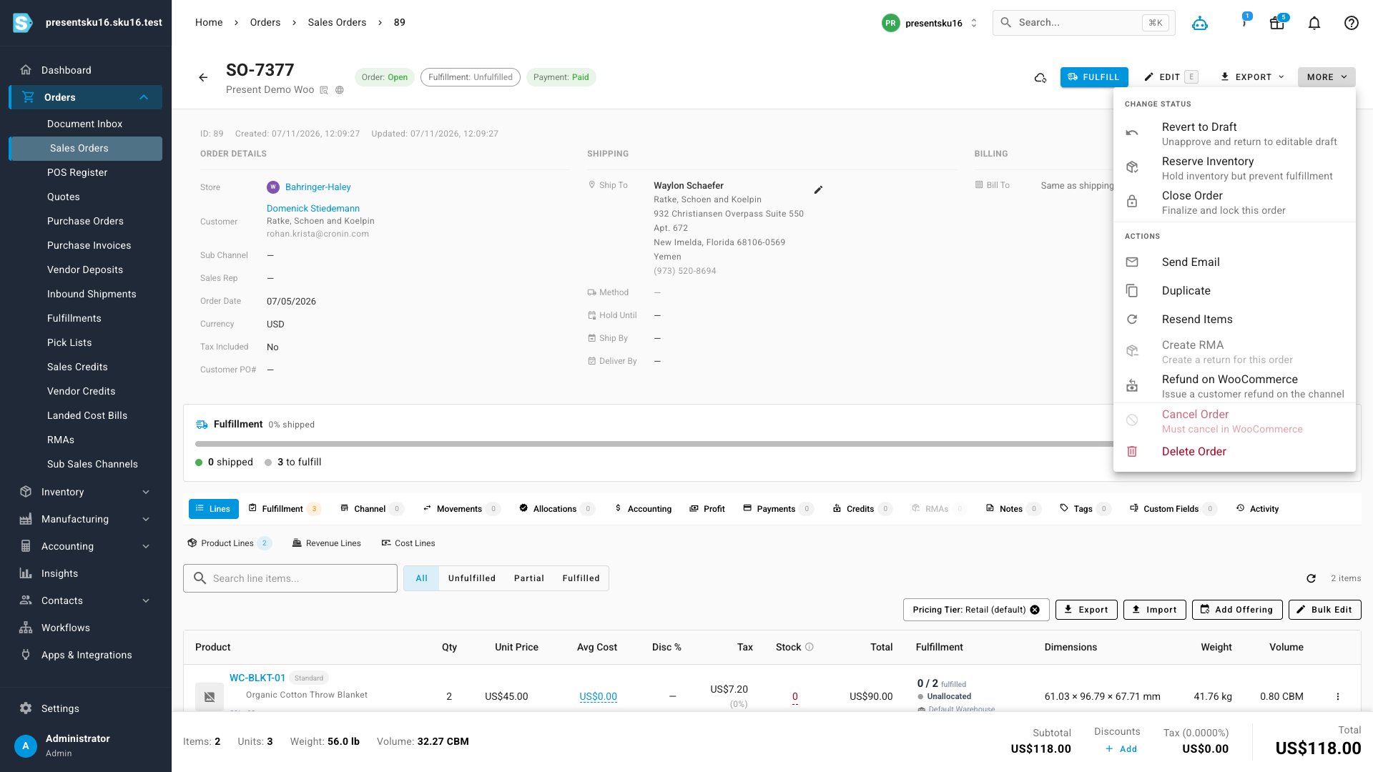This screenshot has height=772, width=1373.
Task: Collapse the Orders sidebar section
Action: (144, 97)
